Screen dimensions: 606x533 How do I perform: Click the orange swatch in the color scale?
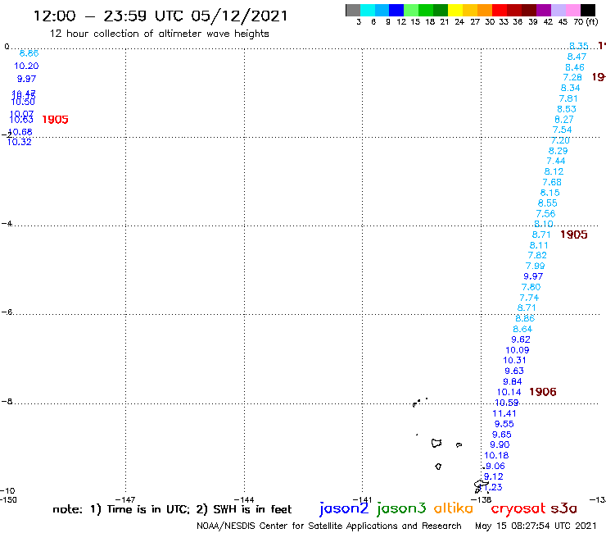pyautogui.click(x=484, y=10)
